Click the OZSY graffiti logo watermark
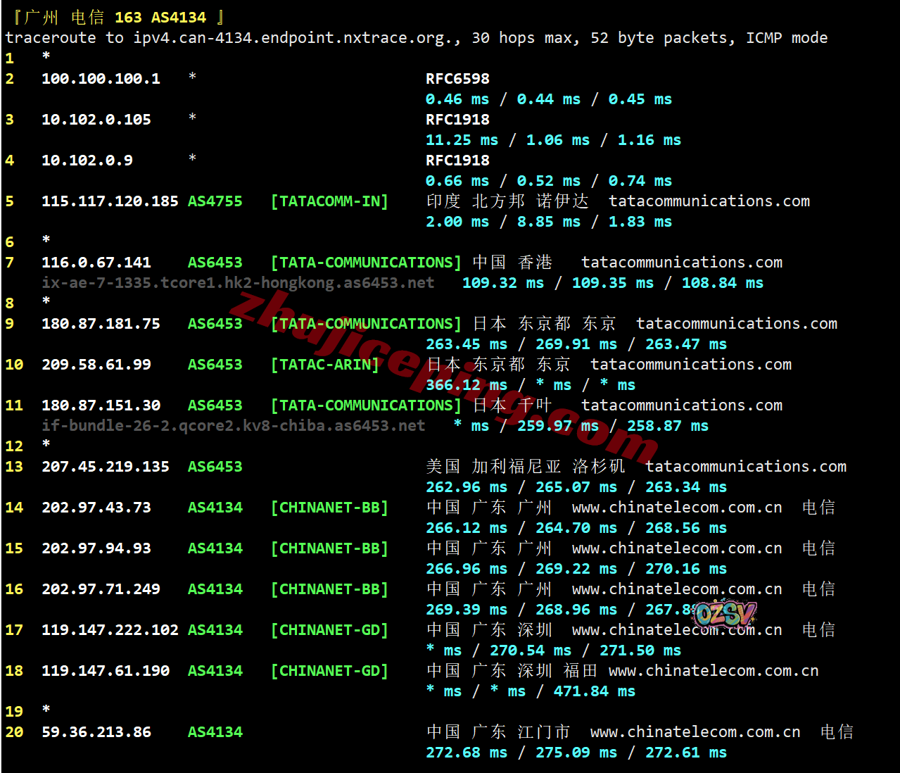This screenshot has height=773, width=900. click(x=724, y=614)
